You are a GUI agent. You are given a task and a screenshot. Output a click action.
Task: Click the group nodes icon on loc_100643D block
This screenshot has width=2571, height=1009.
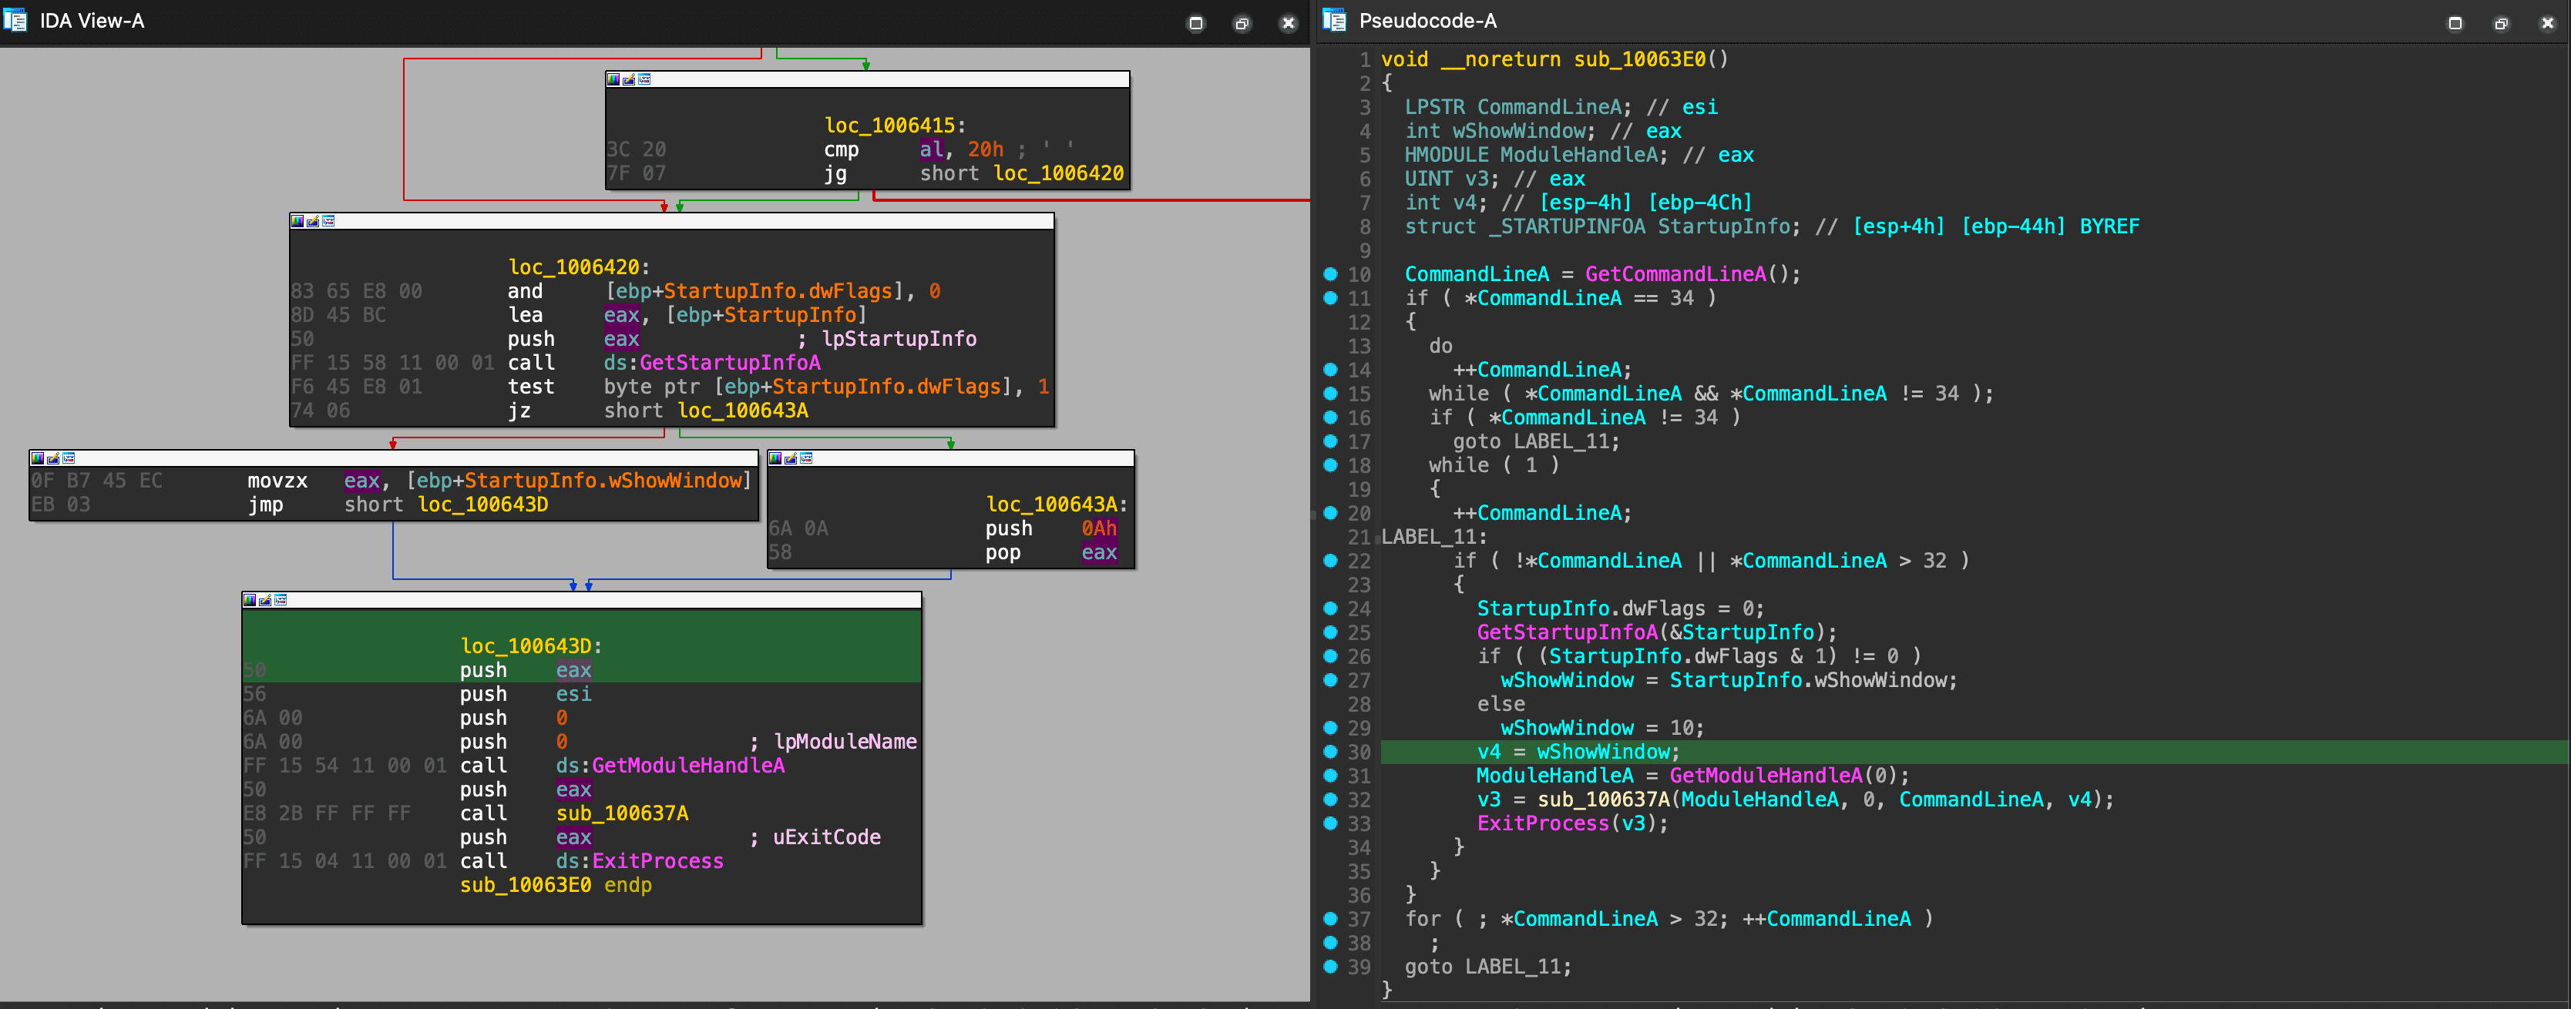click(x=281, y=599)
